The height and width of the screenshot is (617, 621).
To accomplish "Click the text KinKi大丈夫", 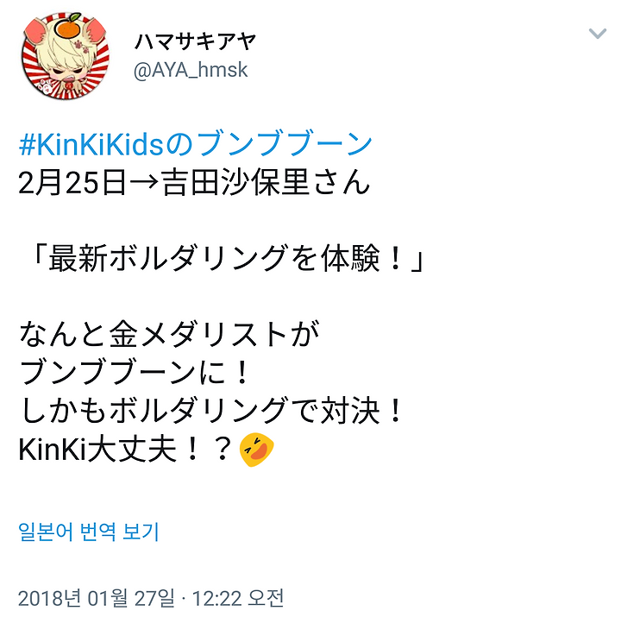I will 97,450.
